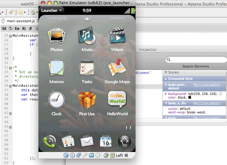
Task: Open the Launcher dropdown menu
Action: 52,10
